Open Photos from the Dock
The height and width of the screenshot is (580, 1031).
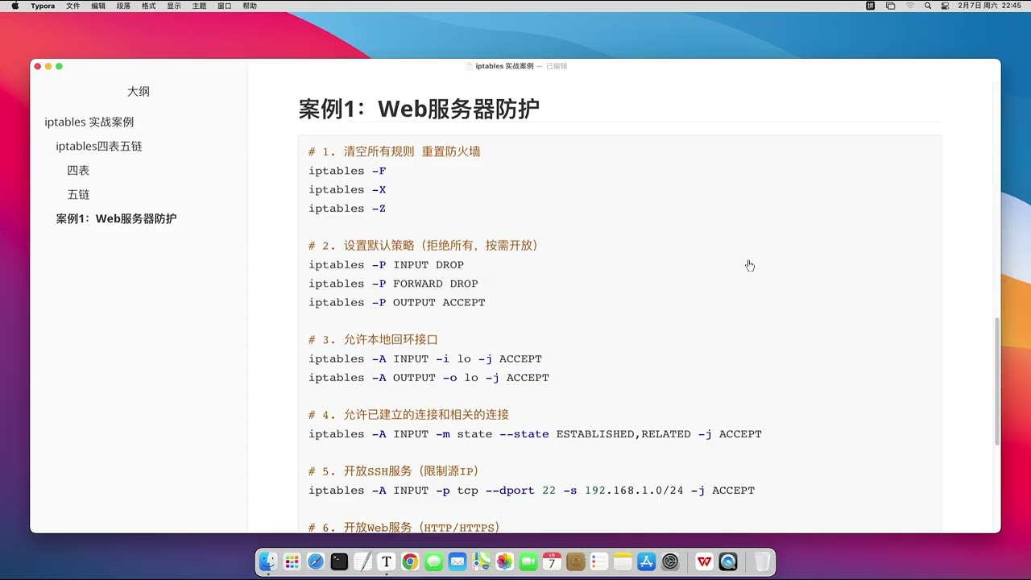[505, 561]
